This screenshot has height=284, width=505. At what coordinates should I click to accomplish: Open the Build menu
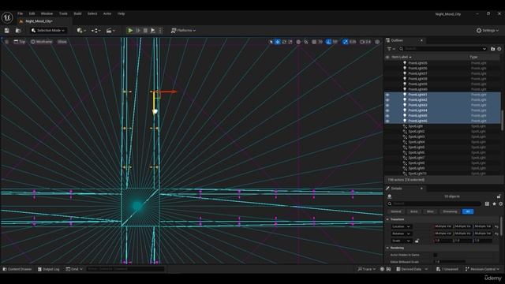pyautogui.click(x=77, y=14)
